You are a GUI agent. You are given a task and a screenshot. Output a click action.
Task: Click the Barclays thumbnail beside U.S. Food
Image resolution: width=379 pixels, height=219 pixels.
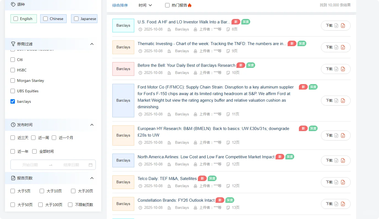click(123, 26)
